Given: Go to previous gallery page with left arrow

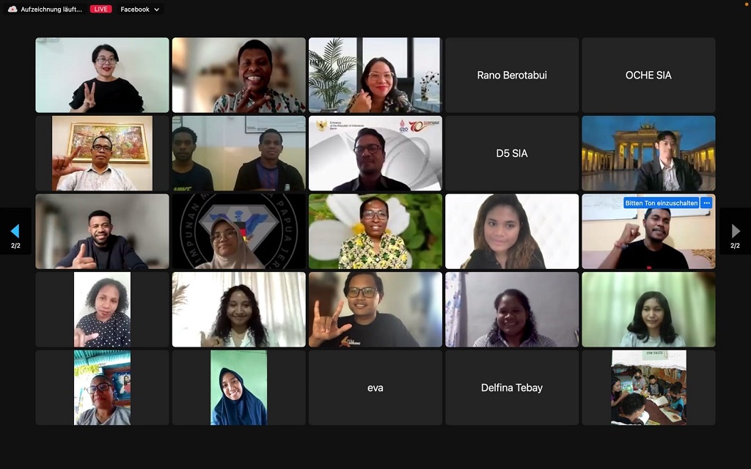Looking at the screenshot, I should tap(15, 231).
